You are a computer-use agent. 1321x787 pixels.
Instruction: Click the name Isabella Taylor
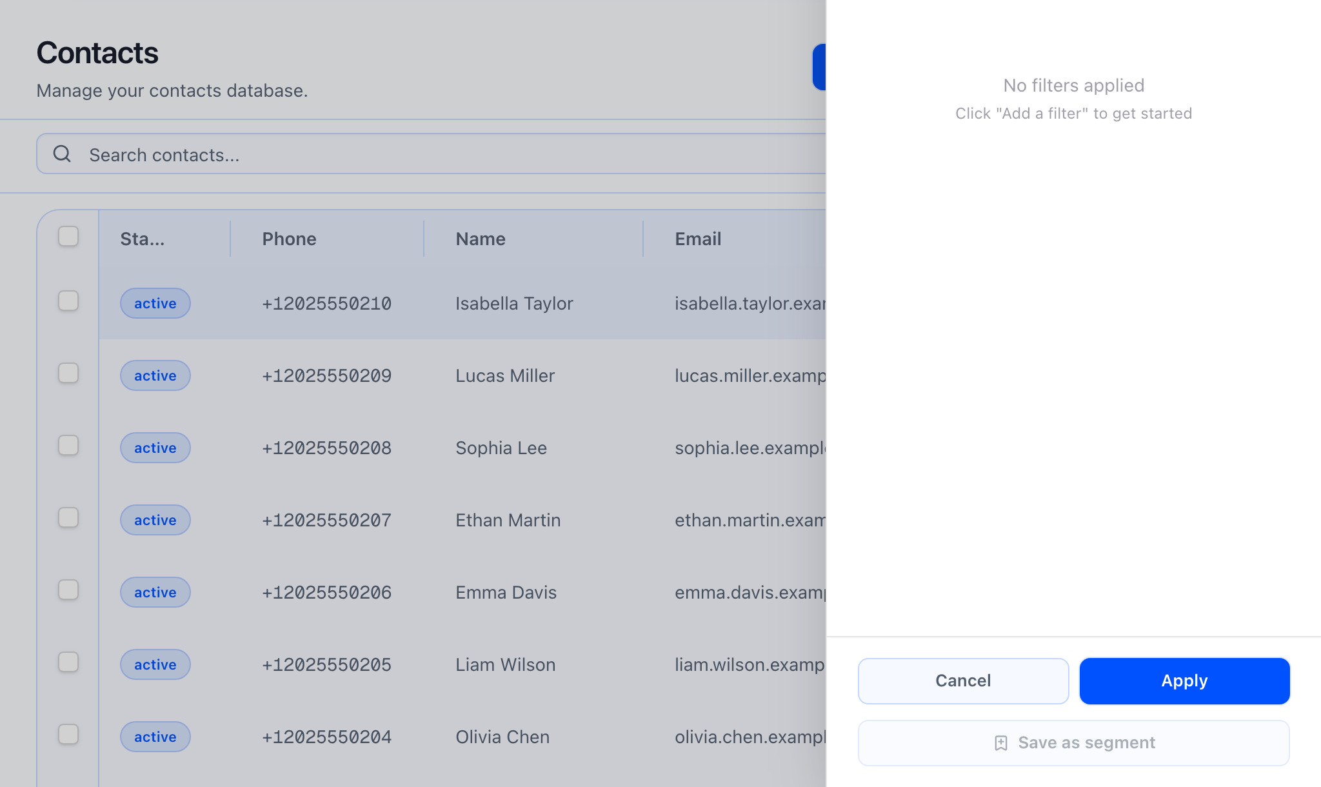(x=514, y=303)
